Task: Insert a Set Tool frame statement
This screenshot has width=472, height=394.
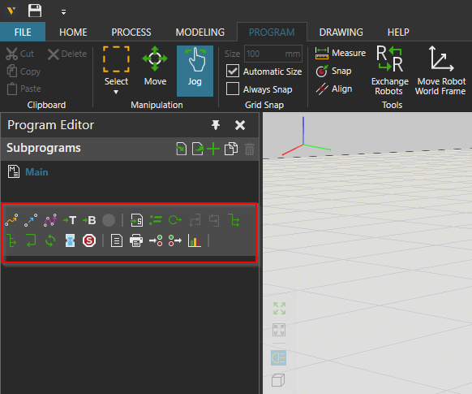Action: point(70,220)
